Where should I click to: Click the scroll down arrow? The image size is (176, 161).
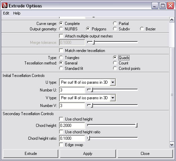(x=172, y=144)
